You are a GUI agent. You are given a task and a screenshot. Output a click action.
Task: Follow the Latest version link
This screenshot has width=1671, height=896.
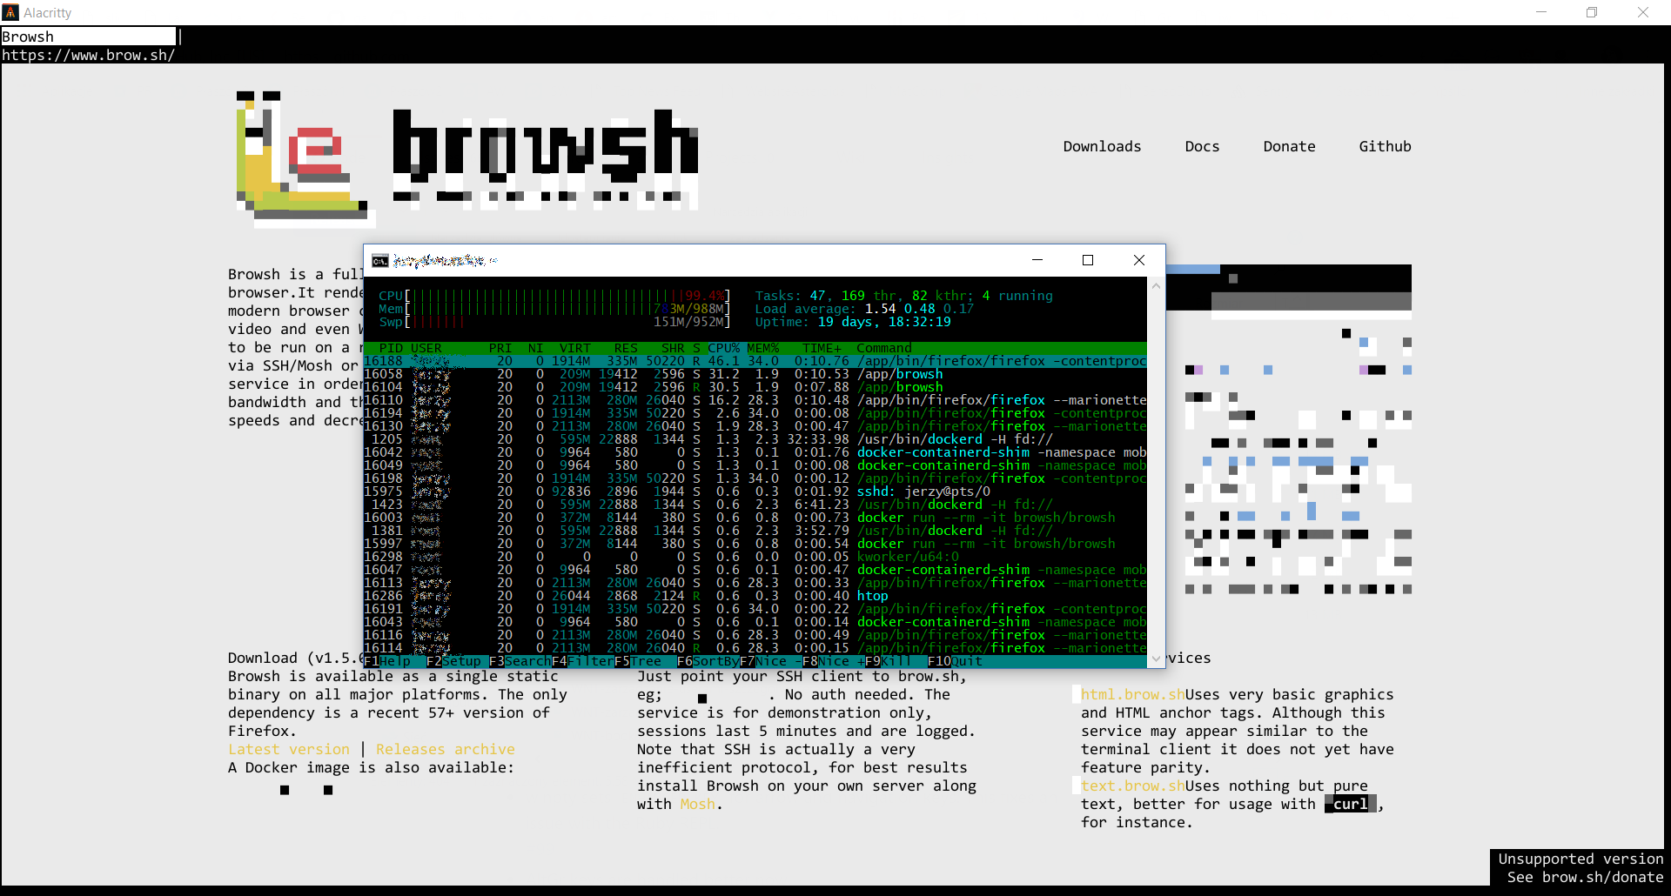point(289,749)
